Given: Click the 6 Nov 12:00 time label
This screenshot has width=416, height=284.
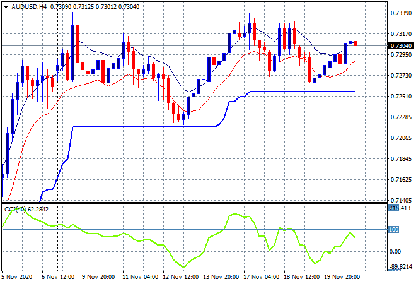Looking at the screenshot, I should point(58,277).
